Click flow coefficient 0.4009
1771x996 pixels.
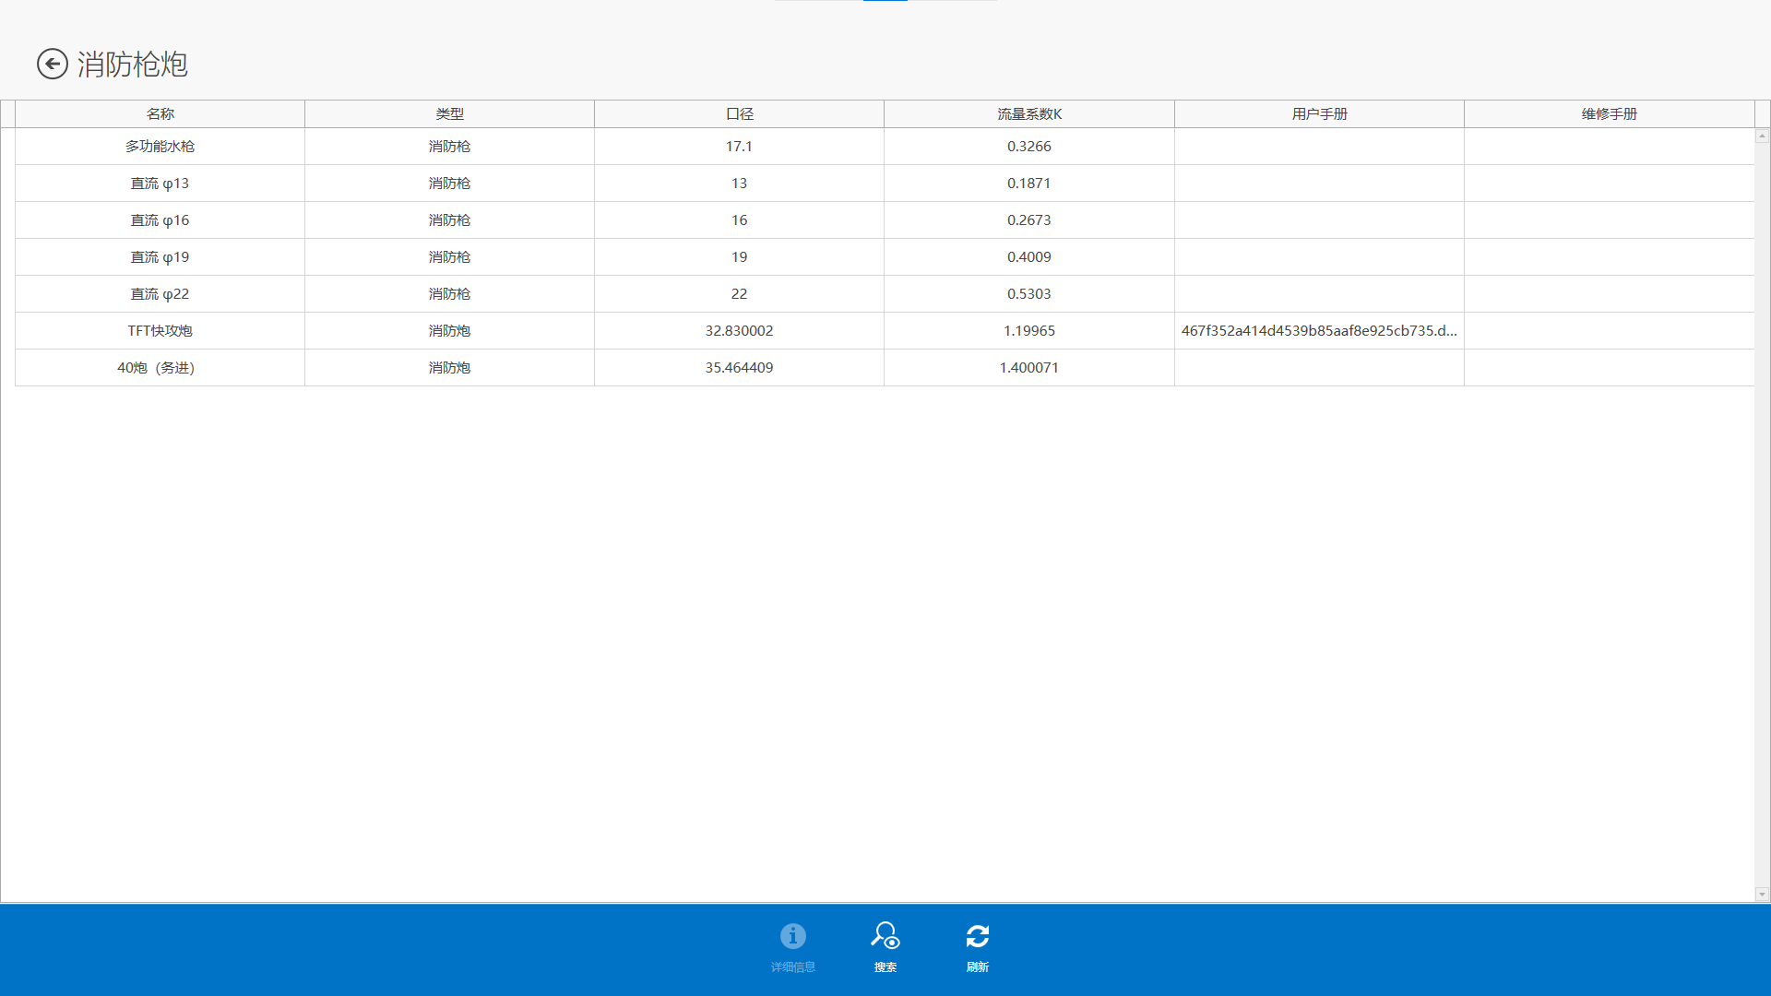[1029, 257]
